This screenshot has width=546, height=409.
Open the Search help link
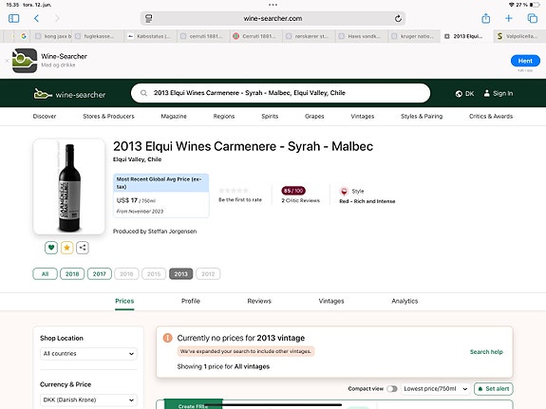click(x=486, y=352)
